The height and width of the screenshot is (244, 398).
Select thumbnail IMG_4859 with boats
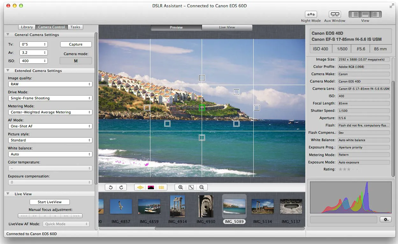149,206
